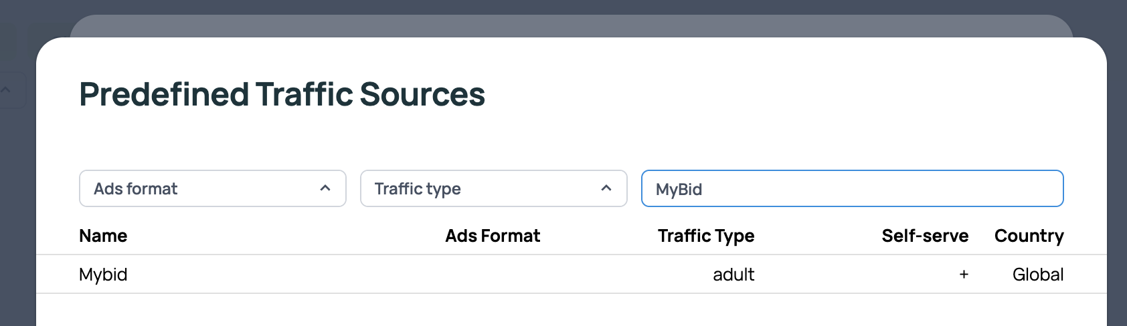Click the dimmed backdrop above the dialog
Screen dimensions: 1127x326
pyautogui.click(x=562, y=7)
